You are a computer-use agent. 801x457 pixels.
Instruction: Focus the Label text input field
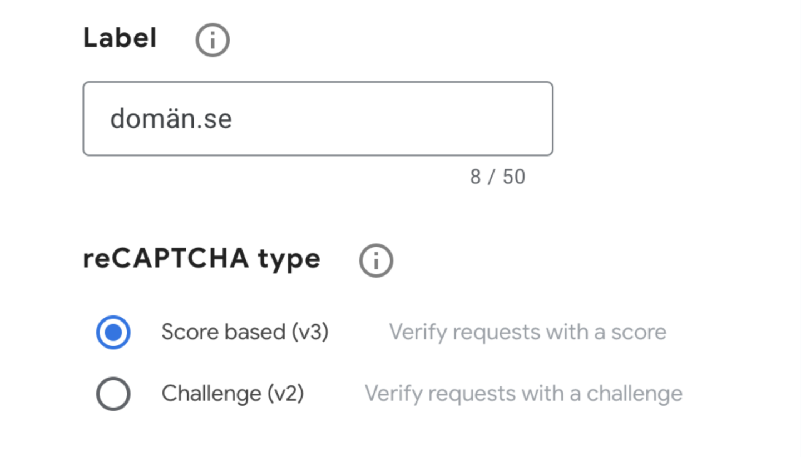318,119
